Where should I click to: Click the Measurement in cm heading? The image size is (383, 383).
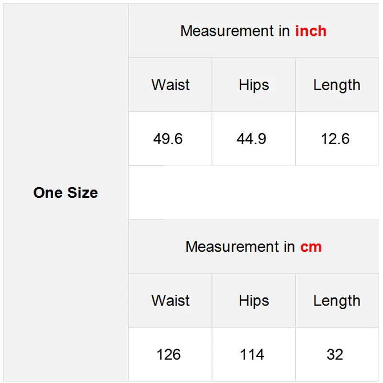[x=253, y=247]
